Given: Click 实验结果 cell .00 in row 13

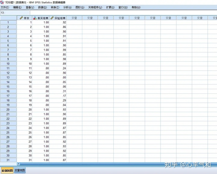Looking at the screenshot, I should [58, 78].
